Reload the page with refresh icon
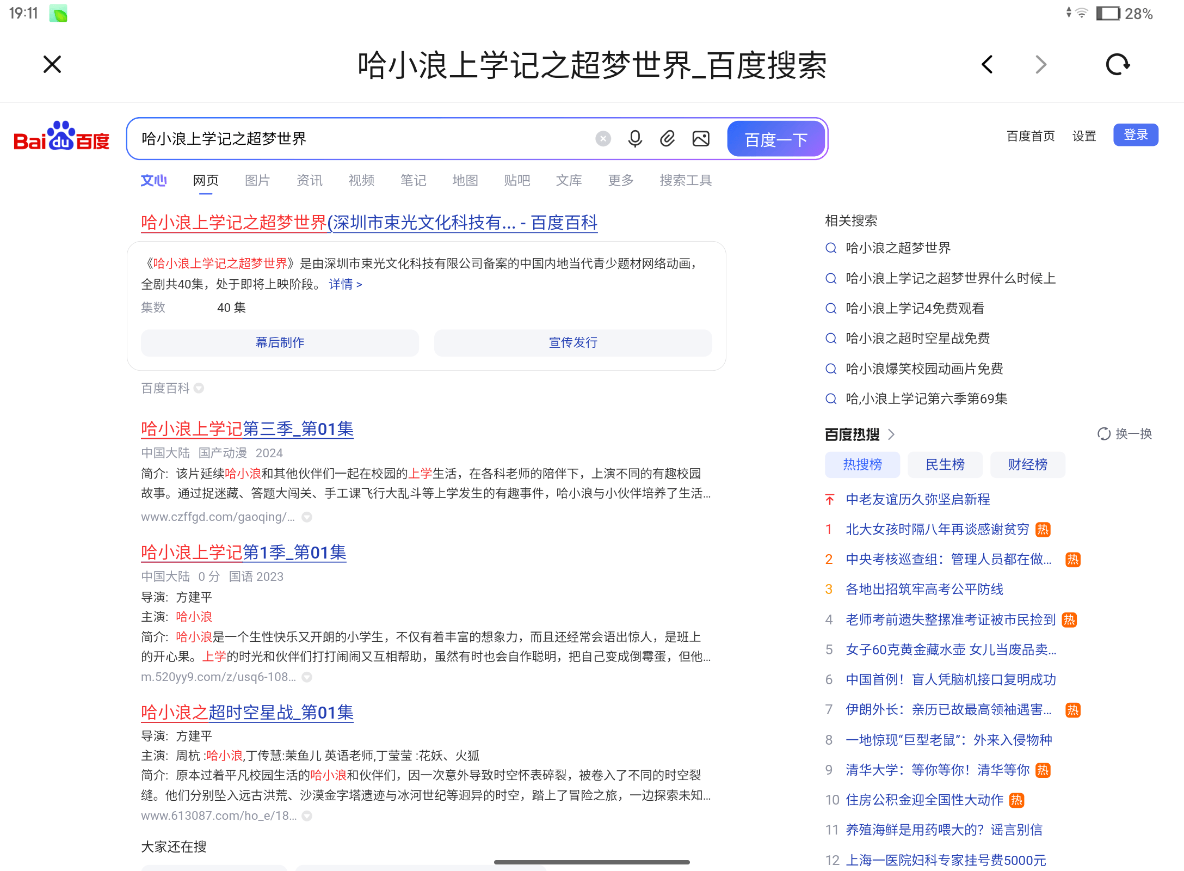 pyautogui.click(x=1118, y=64)
